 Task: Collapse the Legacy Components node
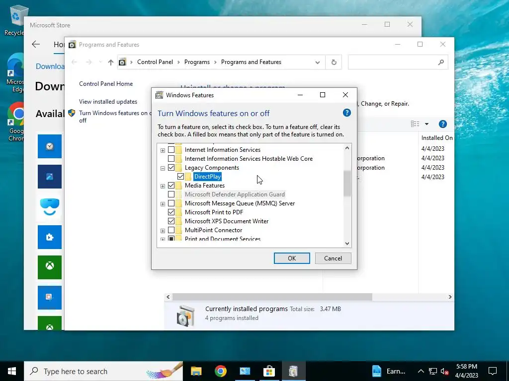pyautogui.click(x=163, y=168)
